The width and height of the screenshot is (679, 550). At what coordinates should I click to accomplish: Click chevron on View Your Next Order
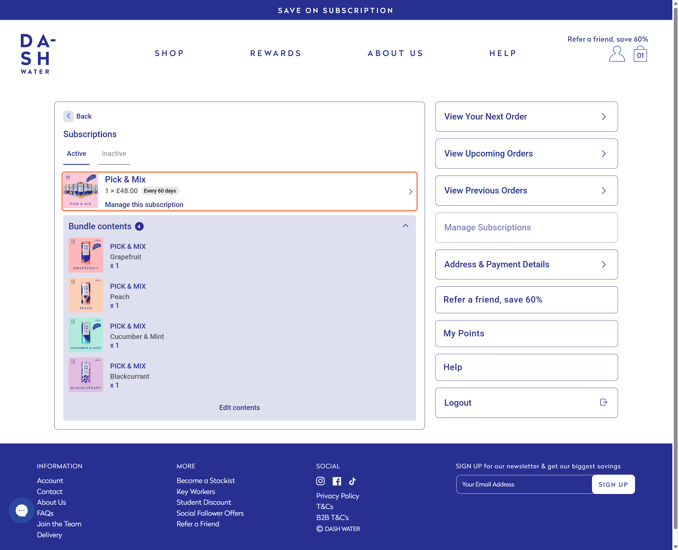point(604,117)
